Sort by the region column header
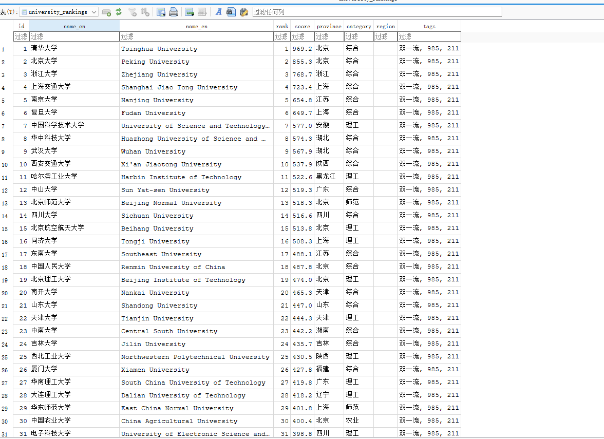This screenshot has width=604, height=439. click(386, 26)
